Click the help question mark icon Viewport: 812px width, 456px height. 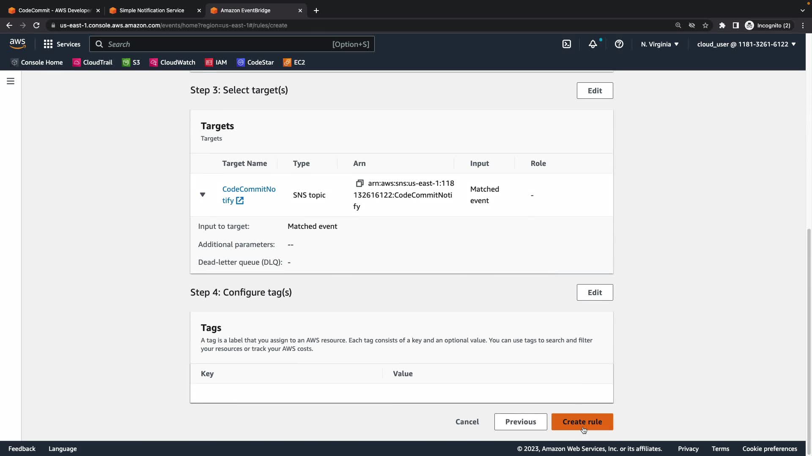pyautogui.click(x=619, y=44)
